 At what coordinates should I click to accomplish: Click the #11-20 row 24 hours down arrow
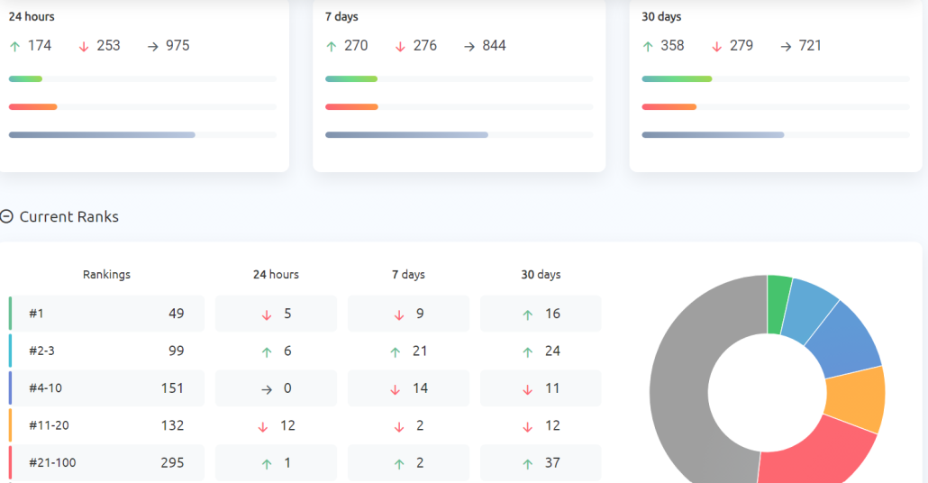coord(263,427)
